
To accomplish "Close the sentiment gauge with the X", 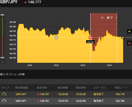I will [2, 62].
